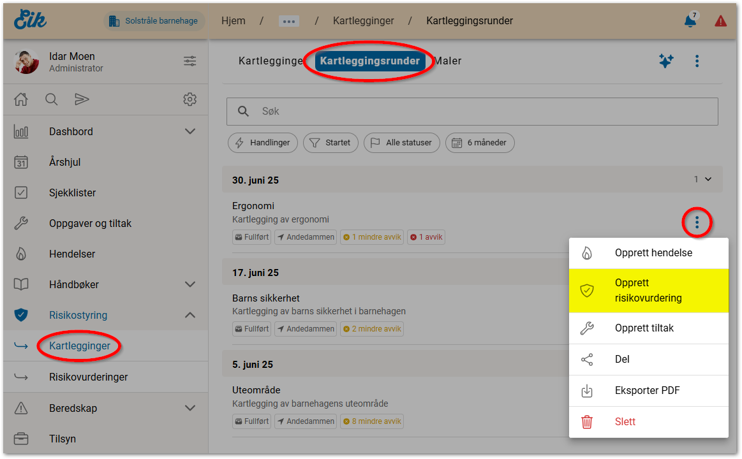Open the settings gear icon

pos(189,99)
